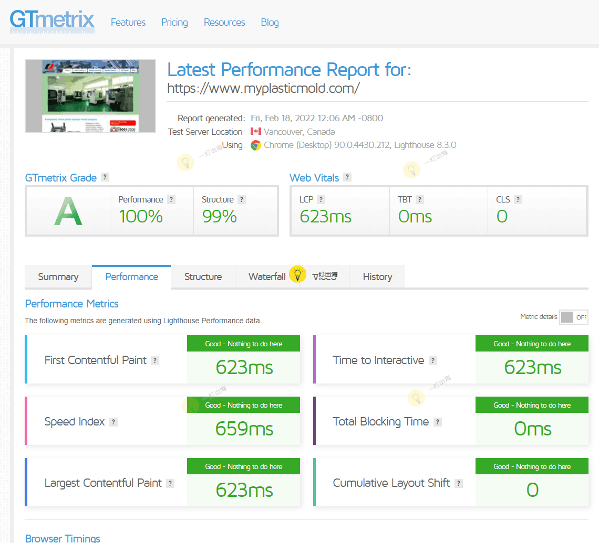599x543 pixels.
Task: Open Total Blocking Time help icon
Action: (x=438, y=422)
